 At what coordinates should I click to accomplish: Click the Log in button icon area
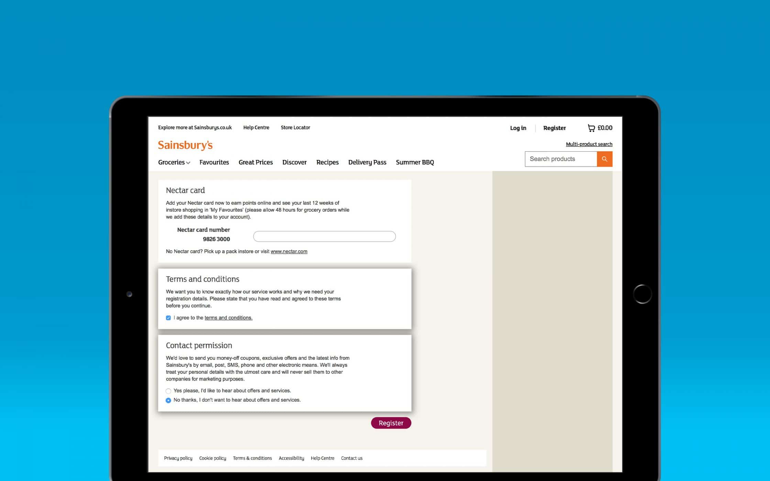[518, 128]
